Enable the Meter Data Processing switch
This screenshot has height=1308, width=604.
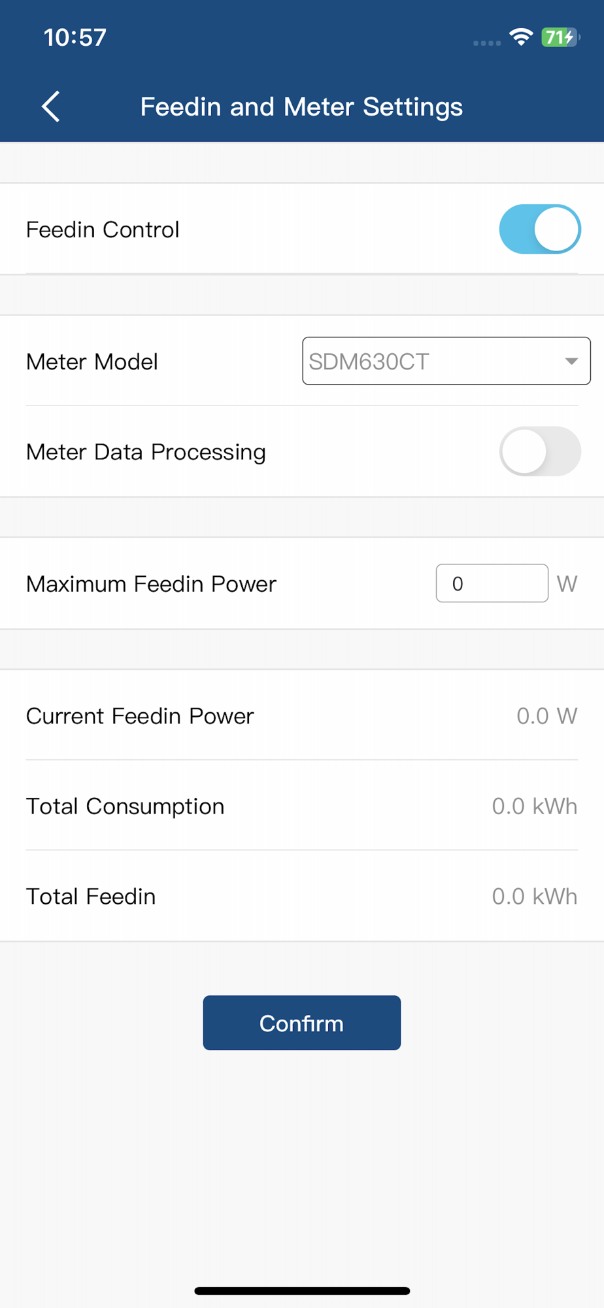point(540,452)
